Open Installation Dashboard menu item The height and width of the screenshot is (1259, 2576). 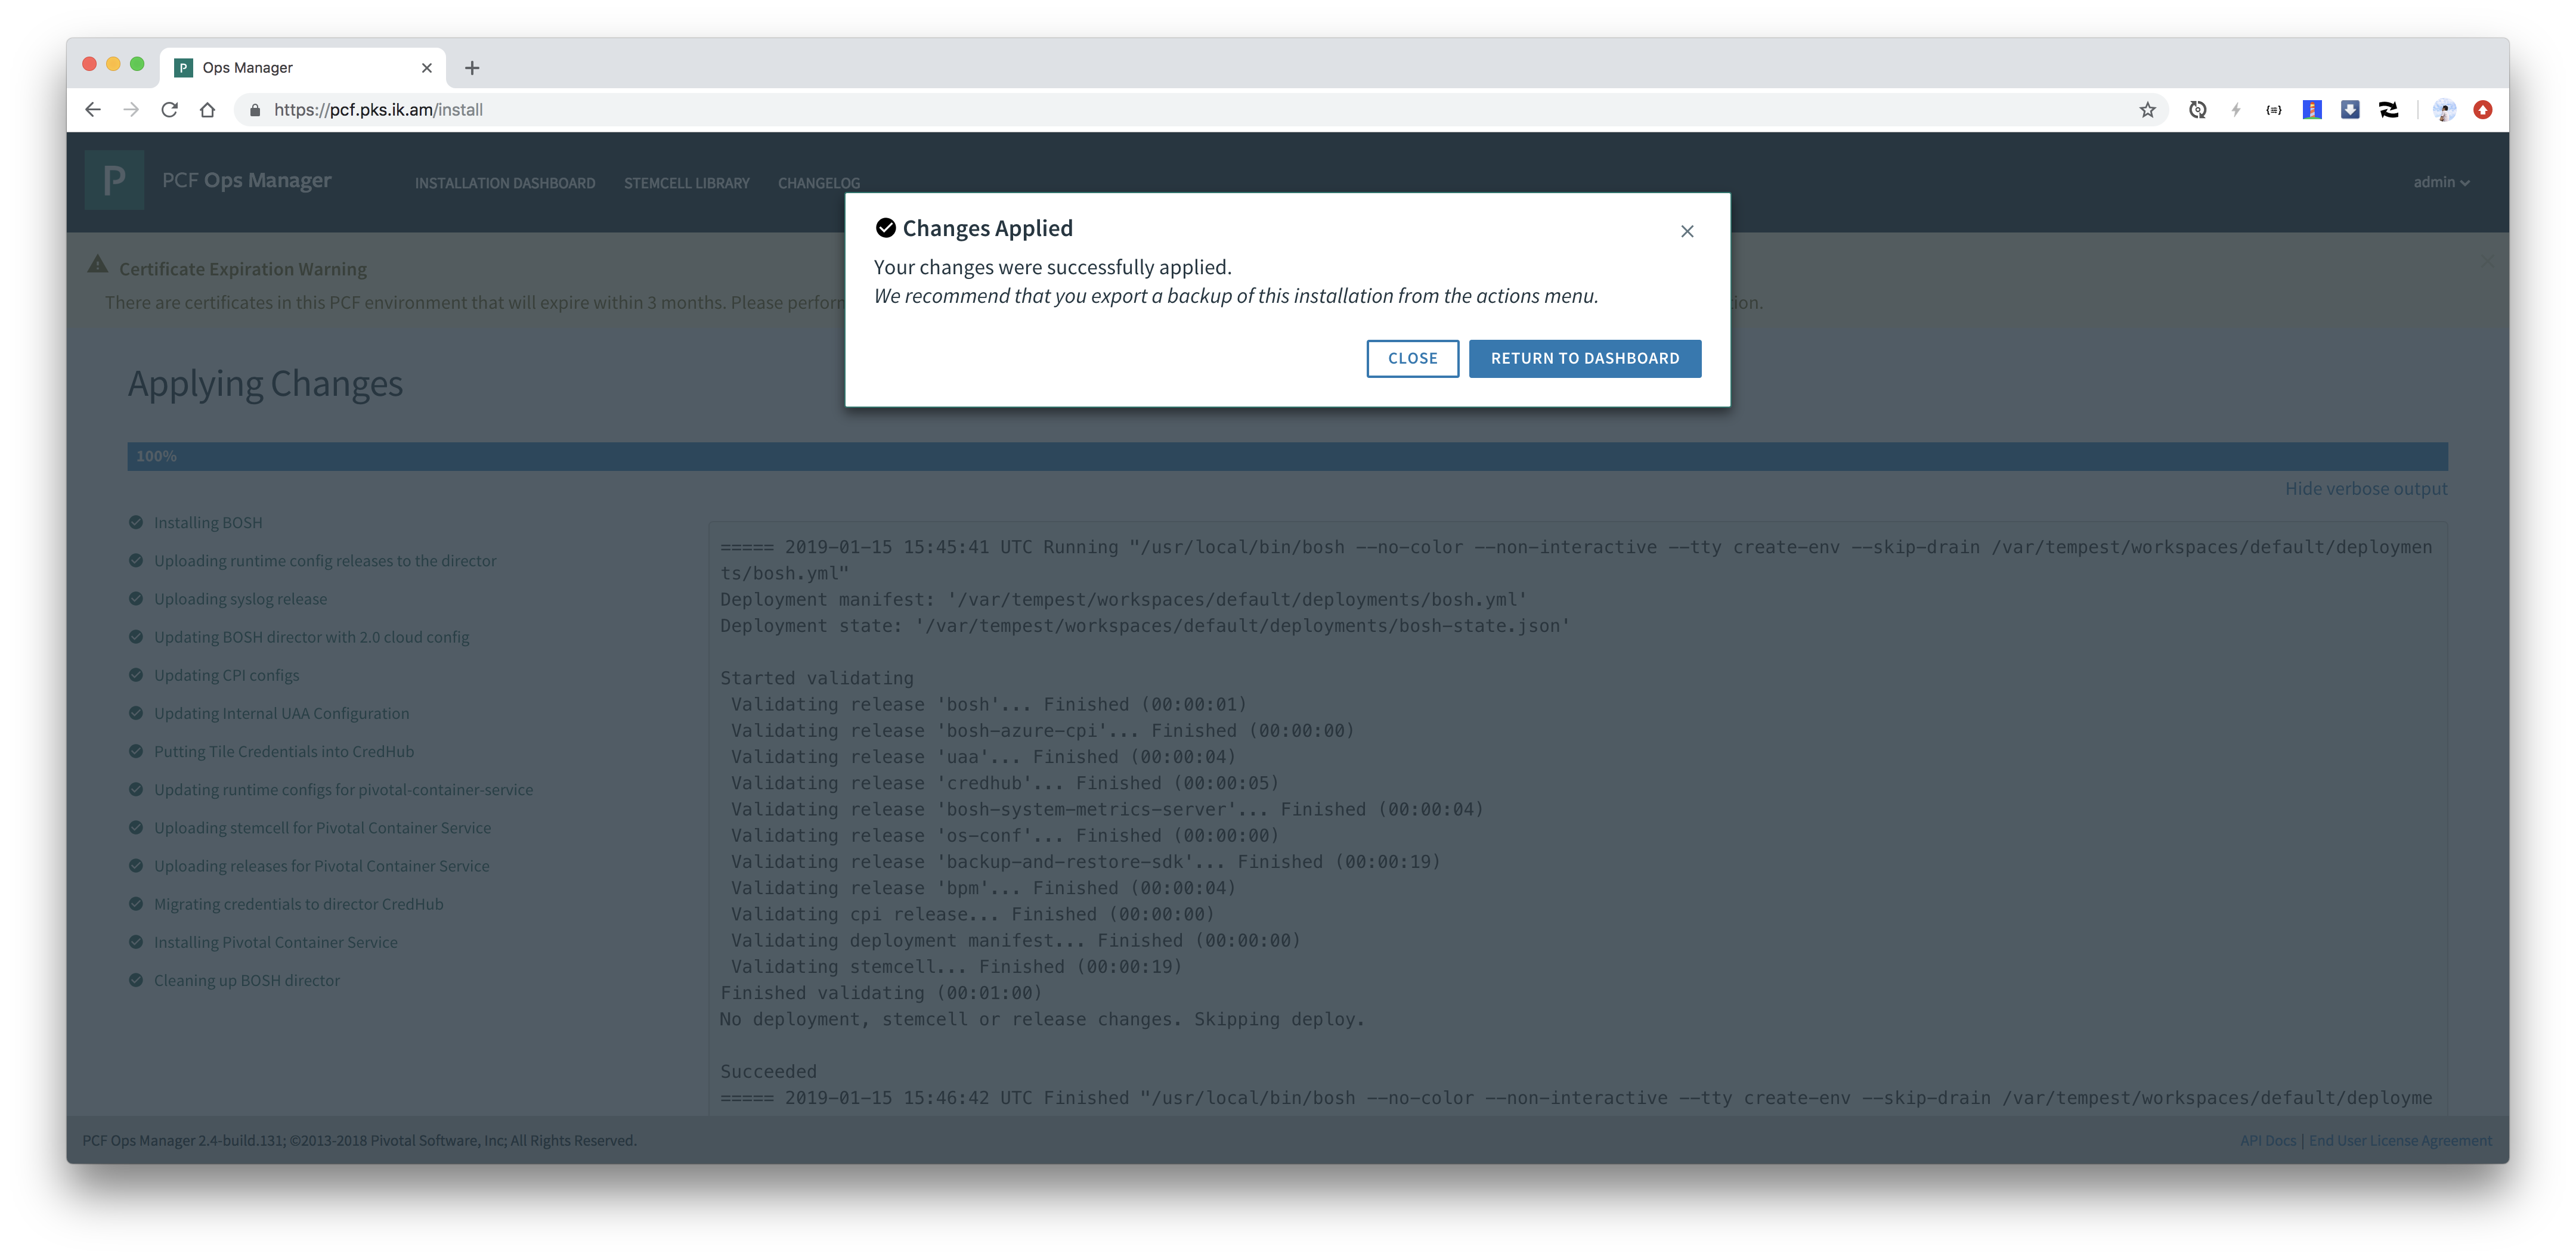click(505, 183)
